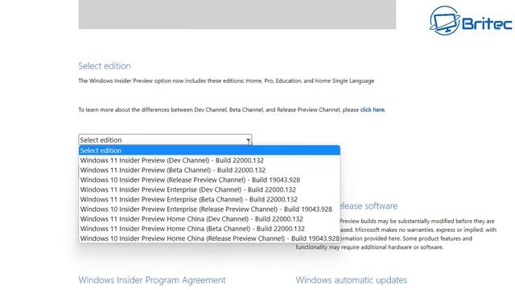The width and height of the screenshot is (515, 290).
Task: Follow the 'click here' channel differences link
Action: [x=372, y=110]
